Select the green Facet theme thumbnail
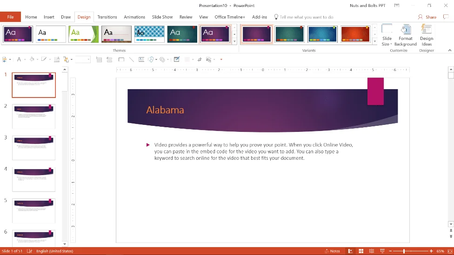The width and height of the screenshot is (454, 255). 83,34
